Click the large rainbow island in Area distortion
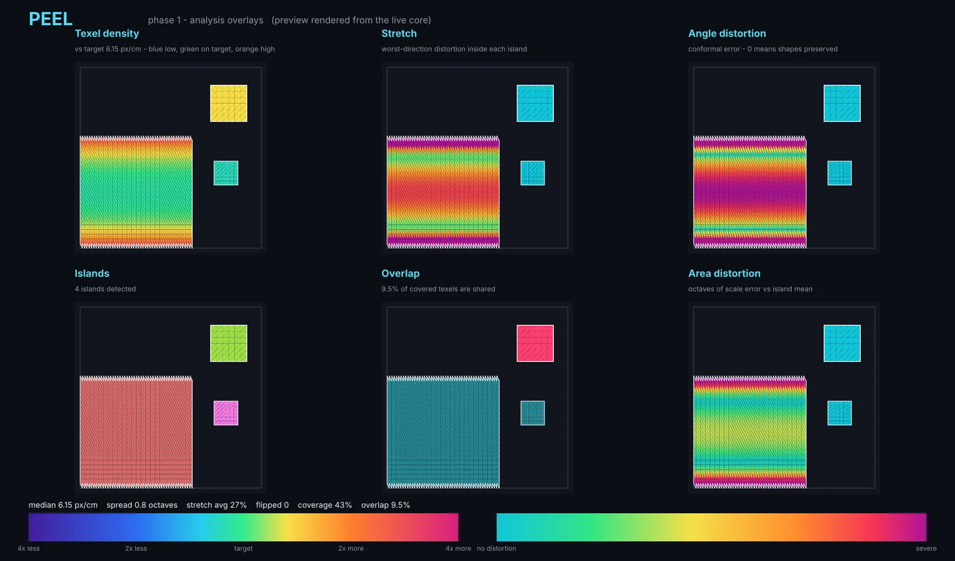Viewport: 955px width, 561px height. coord(750,432)
